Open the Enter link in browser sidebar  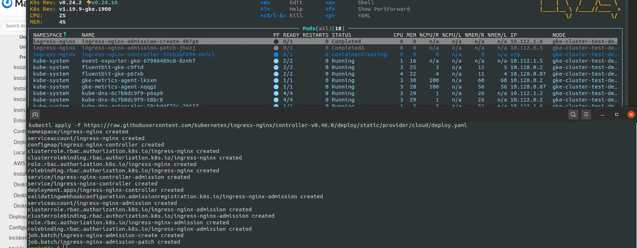[20, 120]
